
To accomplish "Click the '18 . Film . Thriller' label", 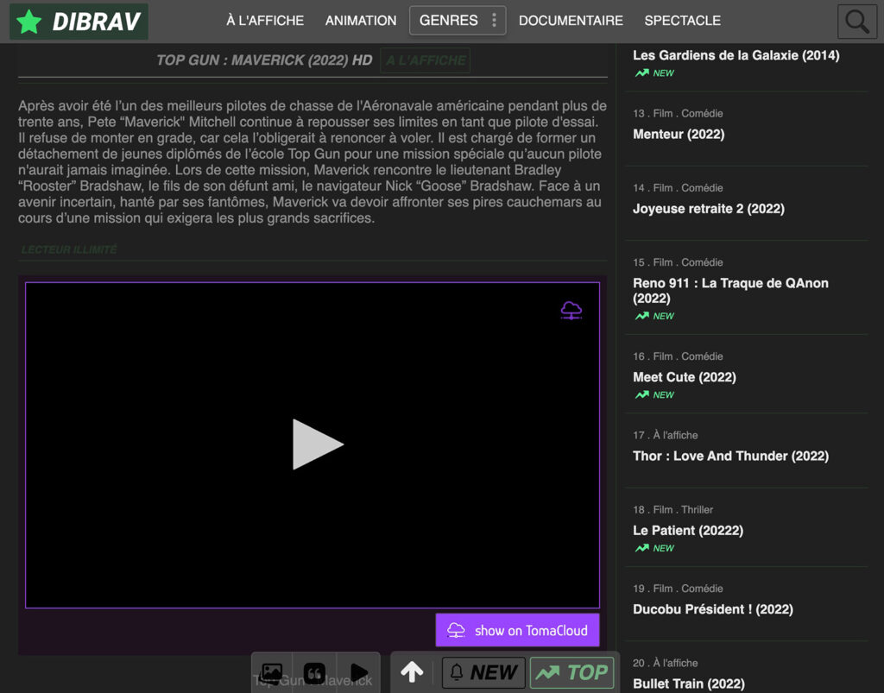I will tap(672, 509).
